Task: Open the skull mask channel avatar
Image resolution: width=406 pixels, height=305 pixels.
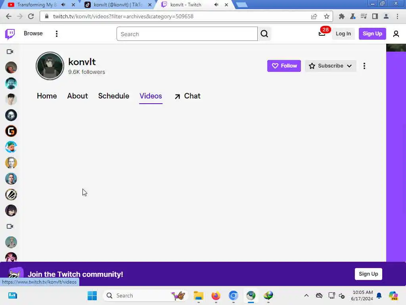Action: click(11, 115)
